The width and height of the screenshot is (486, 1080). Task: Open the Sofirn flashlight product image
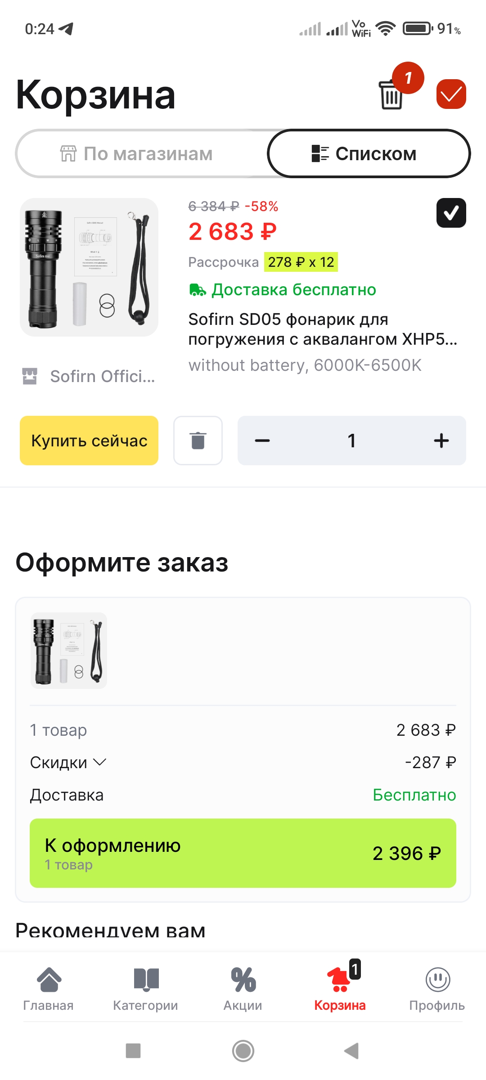[x=89, y=267]
